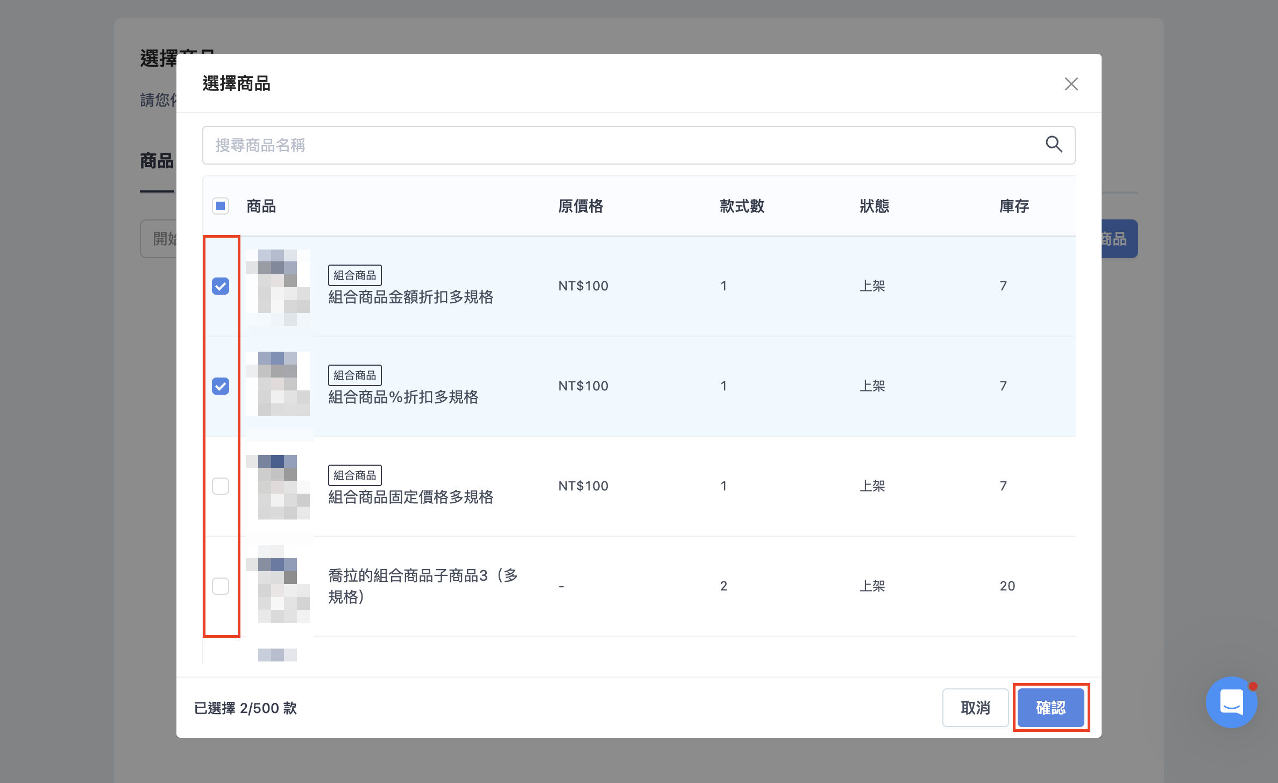The height and width of the screenshot is (783, 1278).
Task: Click product name 組合商品%折扣多規格
Action: 403,397
